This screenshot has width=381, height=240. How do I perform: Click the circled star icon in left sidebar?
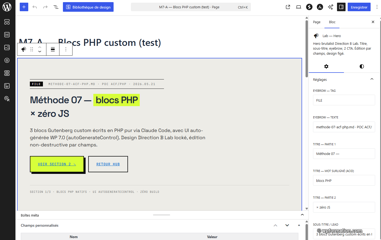[x=7, y=60]
